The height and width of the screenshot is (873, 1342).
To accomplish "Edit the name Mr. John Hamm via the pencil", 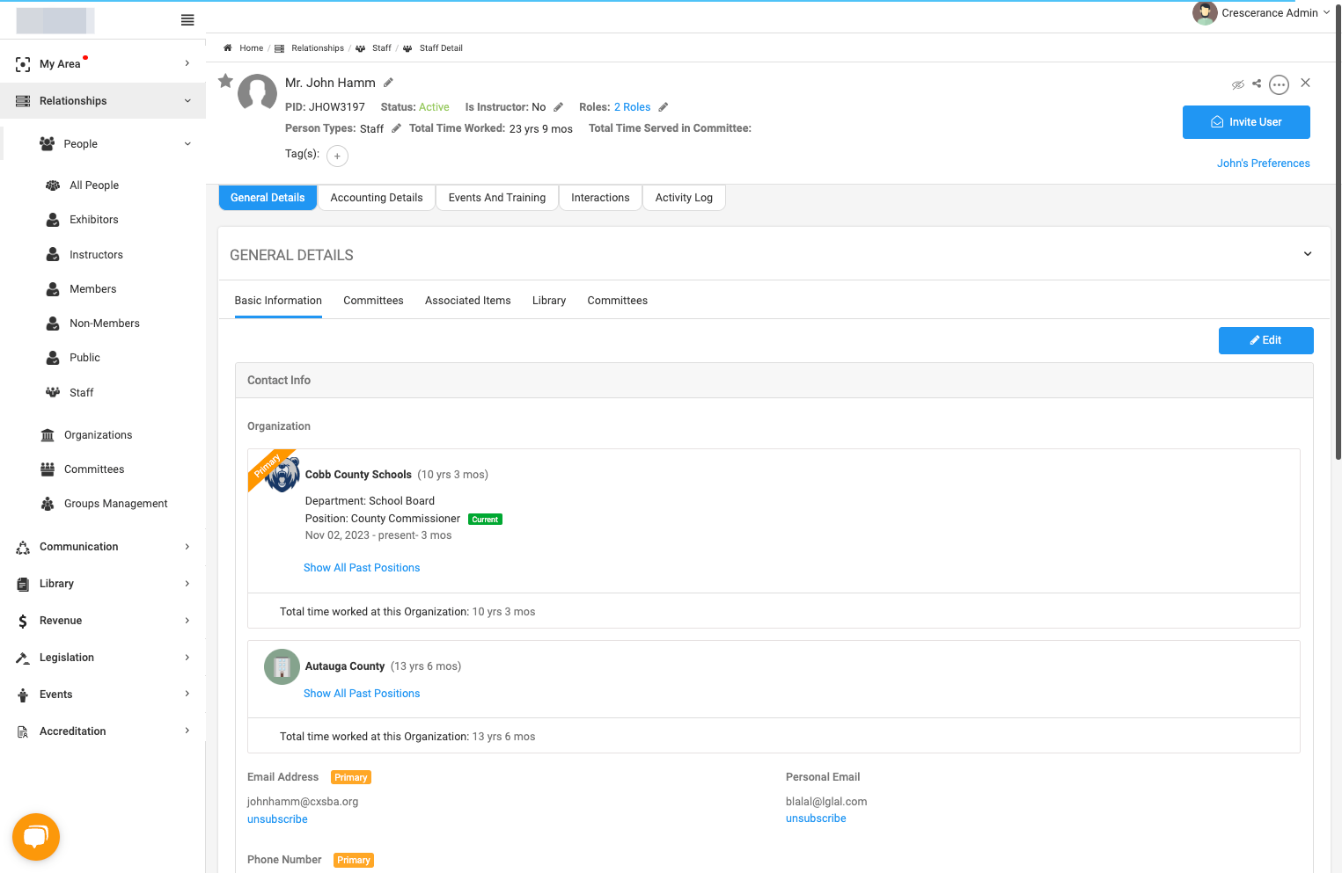I will pos(388,83).
